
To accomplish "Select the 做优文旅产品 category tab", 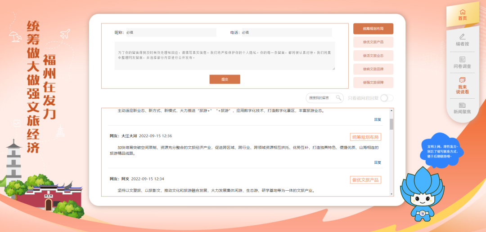I will click(373, 42).
